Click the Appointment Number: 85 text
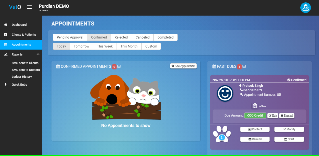The height and width of the screenshot is (156, 319). coord(263,95)
